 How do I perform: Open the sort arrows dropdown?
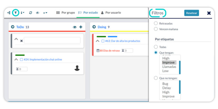tap(45, 13)
